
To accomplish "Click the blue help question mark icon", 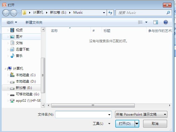I will coord(166,22).
